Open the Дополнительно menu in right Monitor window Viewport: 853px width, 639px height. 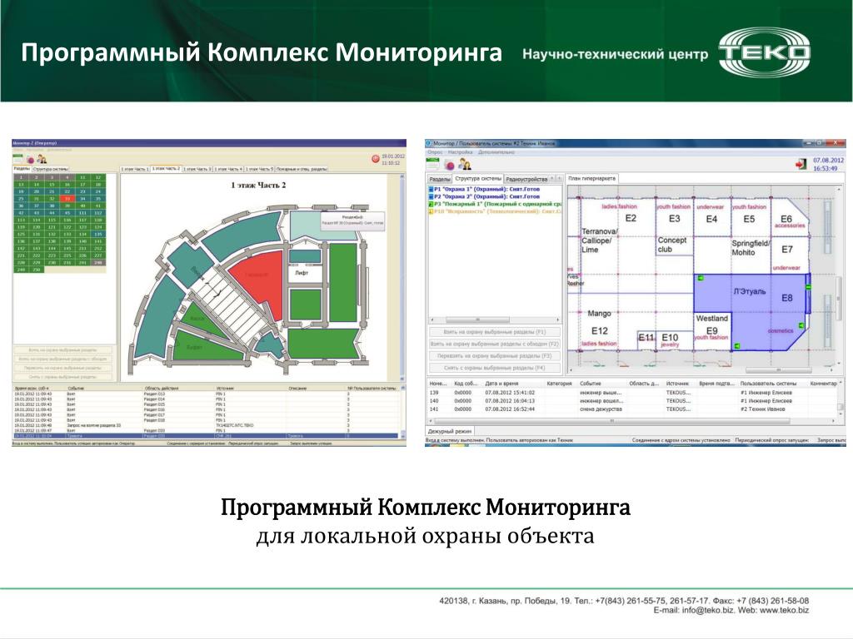496,153
